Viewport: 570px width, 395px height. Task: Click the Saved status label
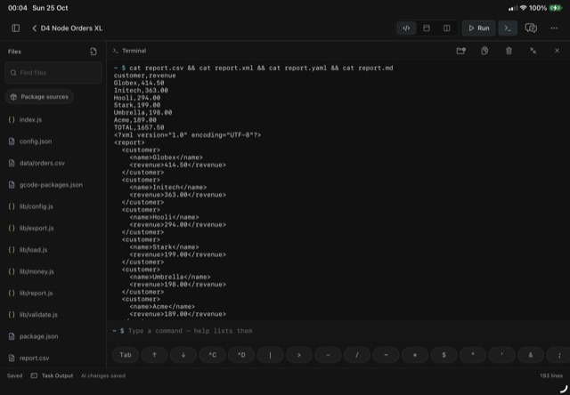pos(14,375)
